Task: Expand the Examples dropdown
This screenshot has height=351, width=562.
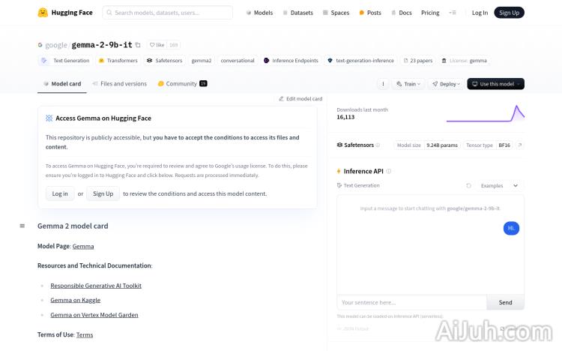Action: pos(498,185)
